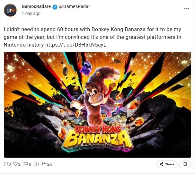Click the reply speech bubble icon
This screenshot has width=195, height=174.
coord(5,164)
